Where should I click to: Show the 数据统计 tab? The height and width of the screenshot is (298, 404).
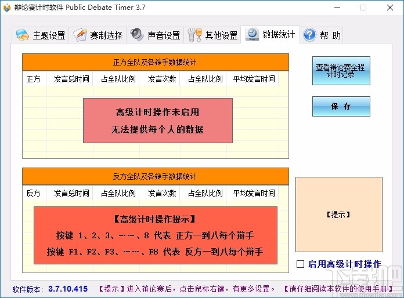coord(270,34)
